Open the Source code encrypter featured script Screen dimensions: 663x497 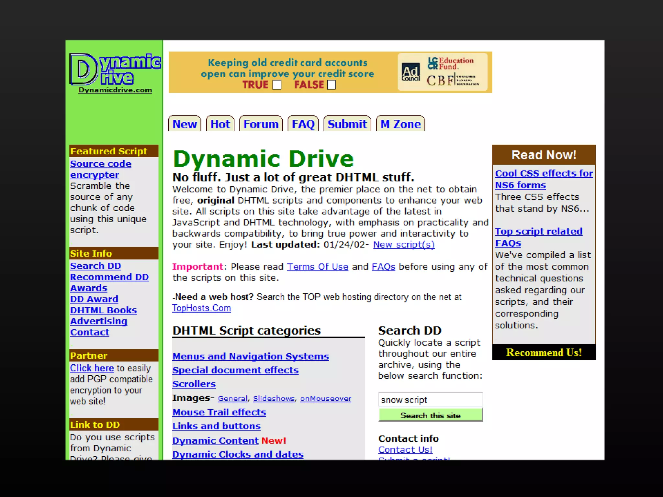point(101,169)
